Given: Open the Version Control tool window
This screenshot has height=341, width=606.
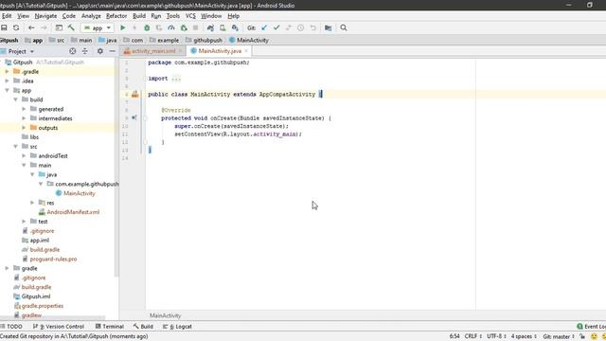Looking at the screenshot, I should 59,326.
